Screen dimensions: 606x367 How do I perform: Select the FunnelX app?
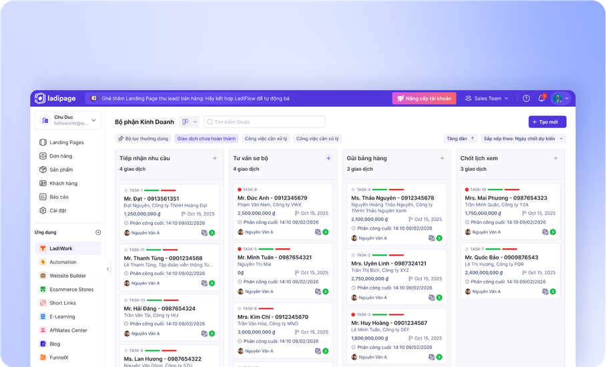pyautogui.click(x=68, y=358)
